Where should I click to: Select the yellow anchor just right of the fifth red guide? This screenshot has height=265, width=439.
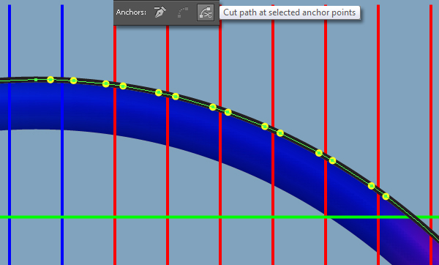pos(332,160)
